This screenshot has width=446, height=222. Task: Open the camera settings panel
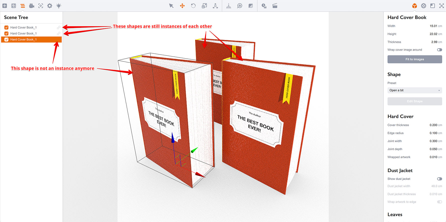[x=32, y=6]
